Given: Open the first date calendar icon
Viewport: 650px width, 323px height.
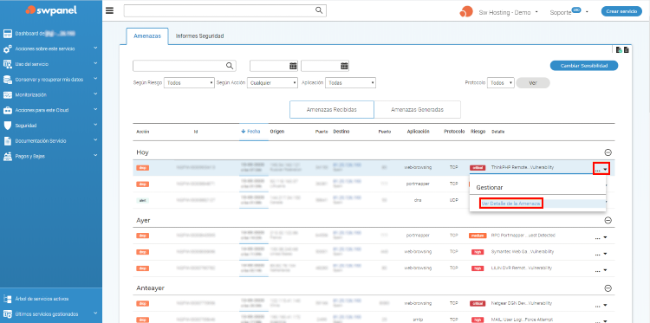Looking at the screenshot, I should coord(293,66).
